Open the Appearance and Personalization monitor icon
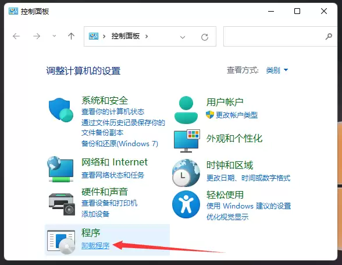Screen dimensions: 342x265 (187, 141)
